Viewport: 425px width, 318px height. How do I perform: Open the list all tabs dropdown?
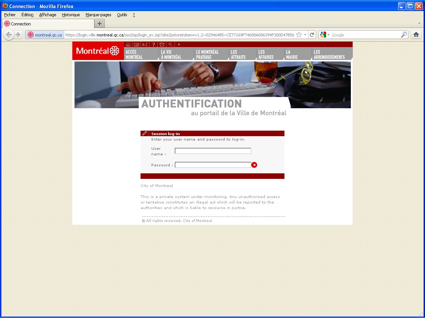(419, 24)
